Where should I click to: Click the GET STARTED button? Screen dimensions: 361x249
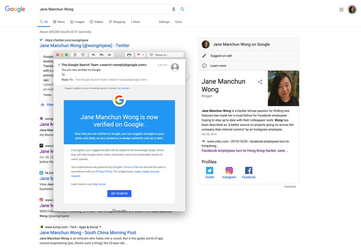tap(119, 194)
